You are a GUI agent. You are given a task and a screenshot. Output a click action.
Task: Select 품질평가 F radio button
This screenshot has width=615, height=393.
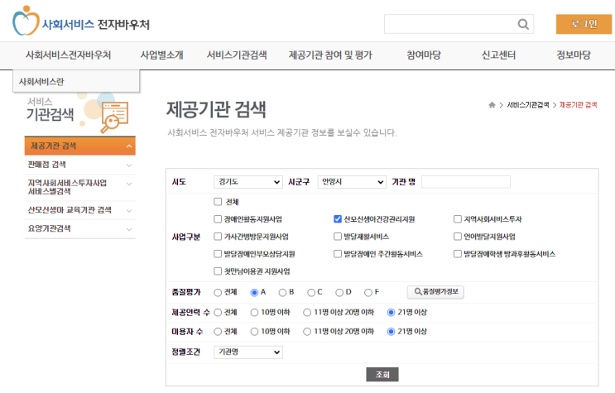[368, 293]
